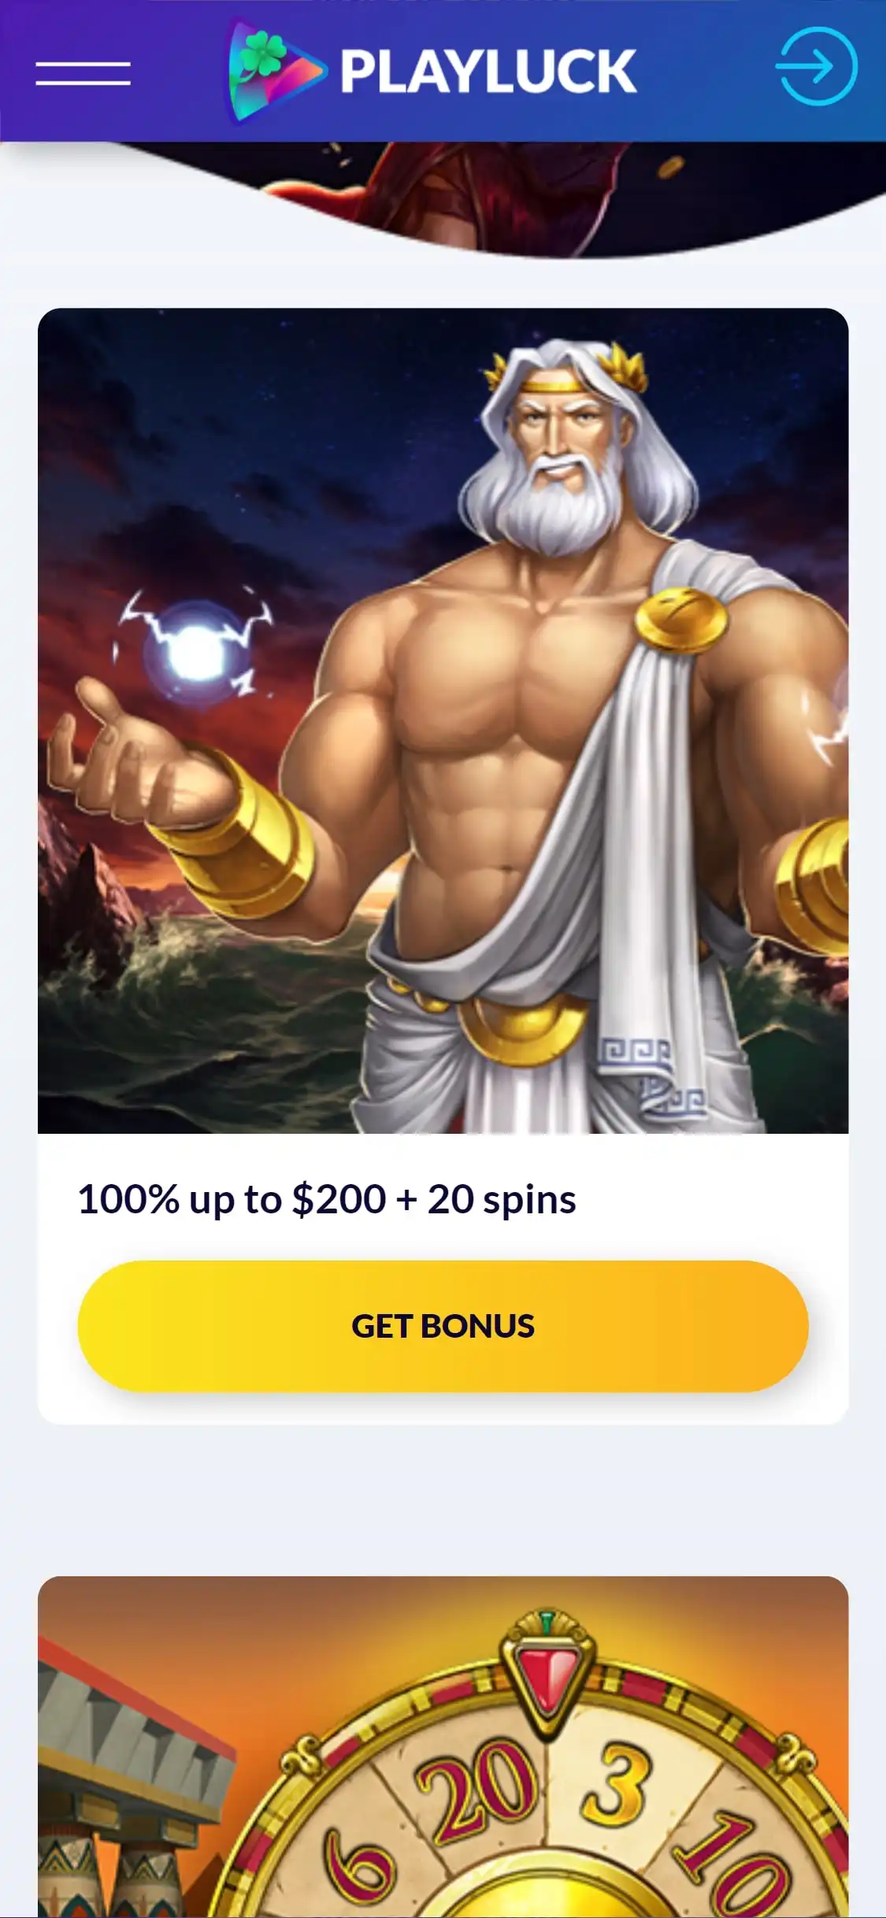
Task: Open the Zeus promotion image
Action: click(443, 720)
